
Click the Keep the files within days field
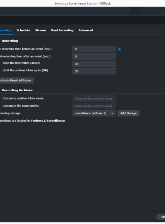[94, 64]
